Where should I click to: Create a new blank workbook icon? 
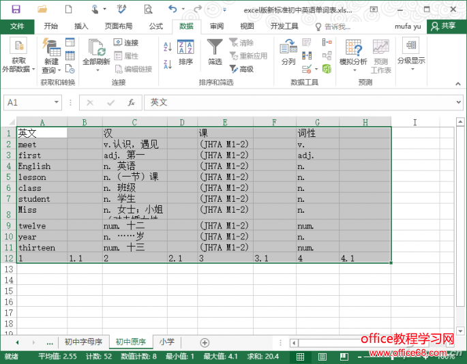coord(68,10)
